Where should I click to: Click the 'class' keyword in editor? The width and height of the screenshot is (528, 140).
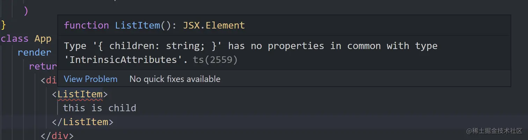(x=15, y=39)
